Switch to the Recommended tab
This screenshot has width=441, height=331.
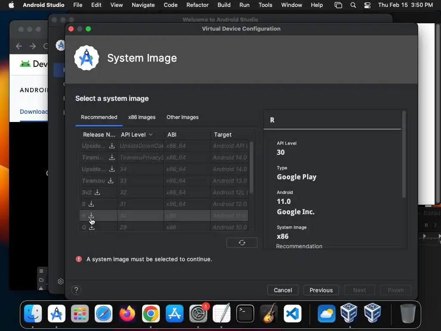99,117
